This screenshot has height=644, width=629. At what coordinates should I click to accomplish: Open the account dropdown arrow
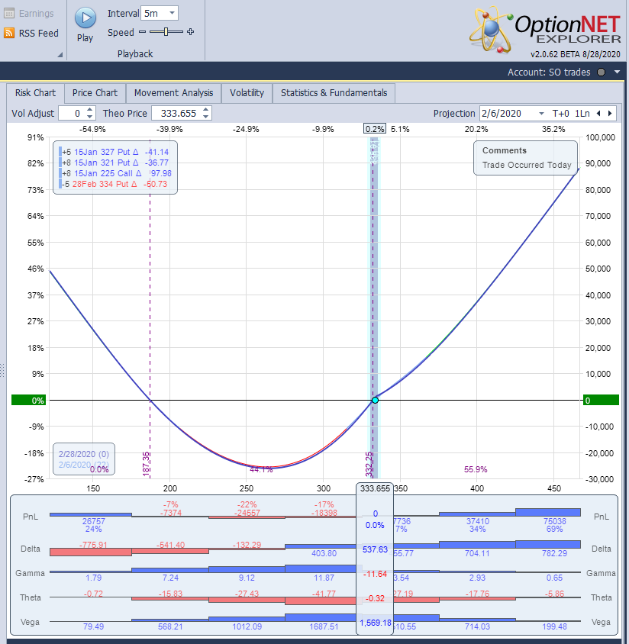[x=617, y=72]
